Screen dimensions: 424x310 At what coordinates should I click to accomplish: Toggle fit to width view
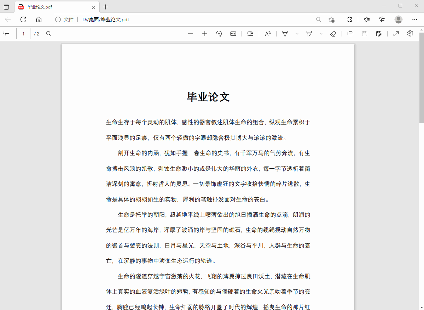point(233,34)
